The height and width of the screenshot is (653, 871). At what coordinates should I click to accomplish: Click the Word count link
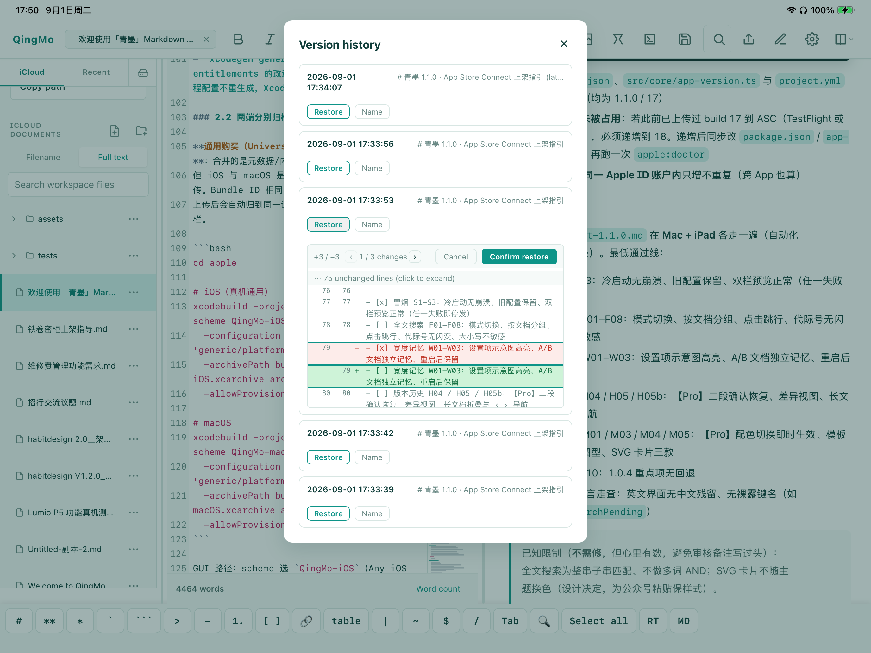(438, 589)
